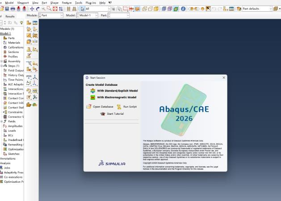Click the Create Solid Extrude tool

(29, 29)
